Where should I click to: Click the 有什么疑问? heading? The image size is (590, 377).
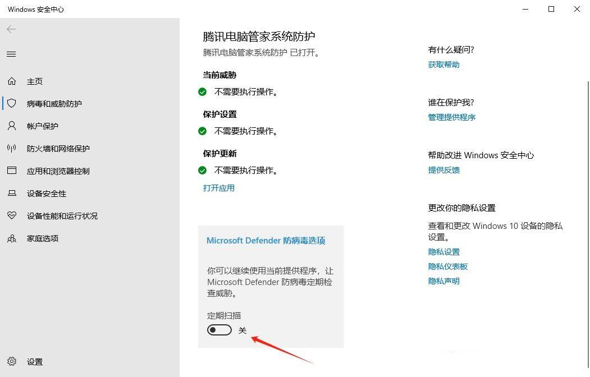451,49
